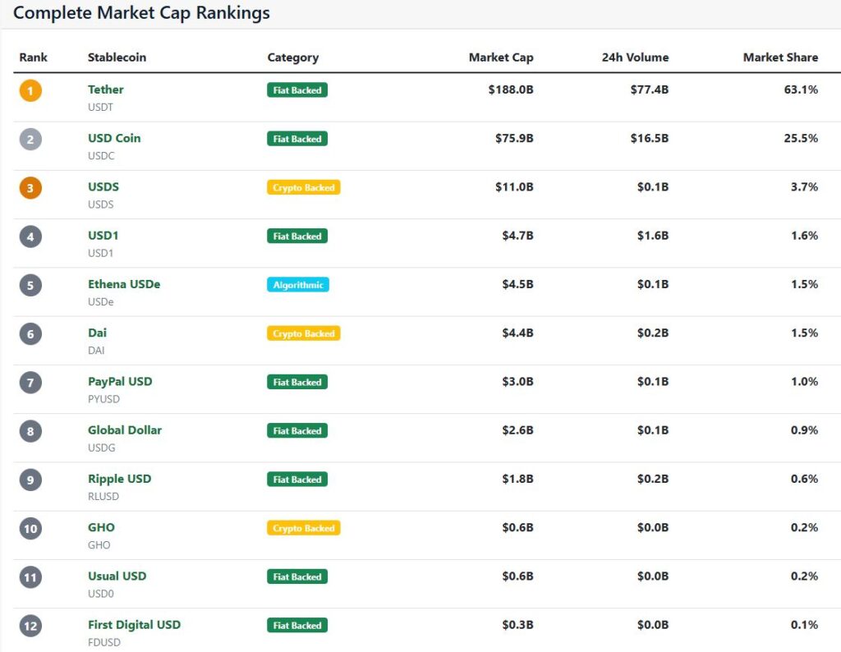The image size is (841, 652).
Task: Click the Market Share column header
Action: pyautogui.click(x=780, y=57)
